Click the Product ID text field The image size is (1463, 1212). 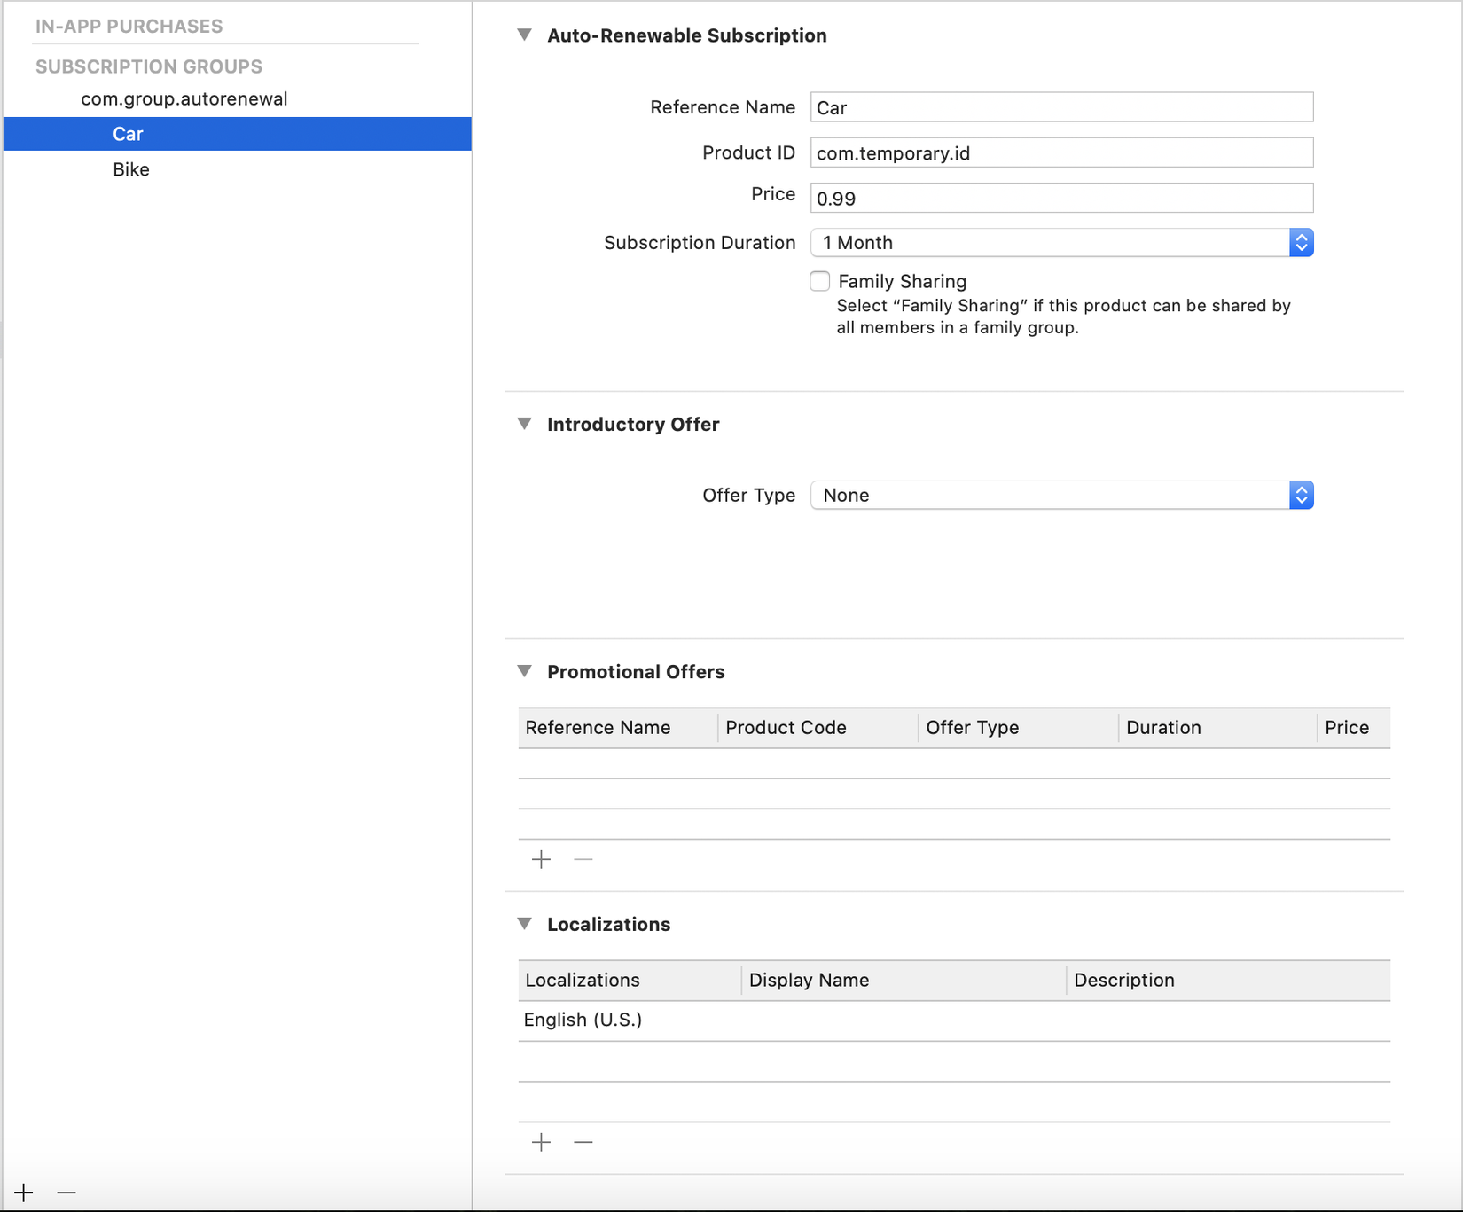(1060, 152)
